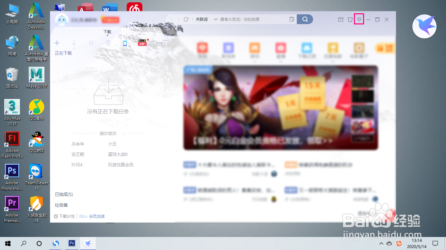Screen dimensions: 446x250
Task: Click the 叶问4 suggestion
Action: 77,165
